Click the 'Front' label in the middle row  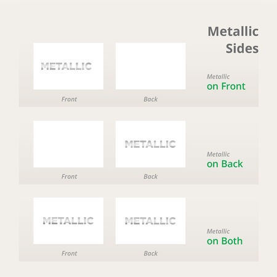69,177
